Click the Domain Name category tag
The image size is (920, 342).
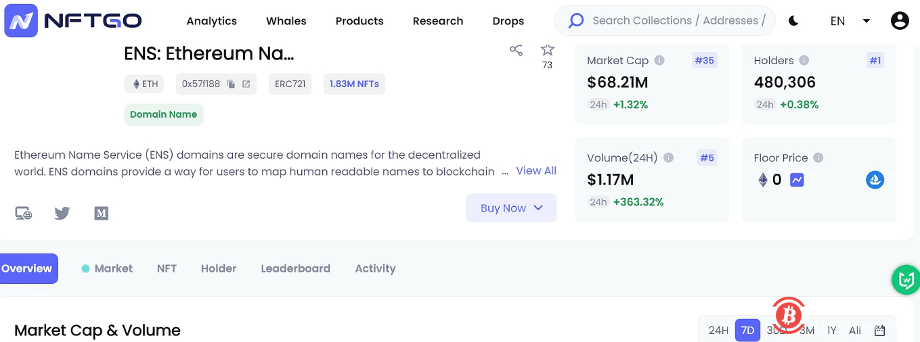point(163,114)
